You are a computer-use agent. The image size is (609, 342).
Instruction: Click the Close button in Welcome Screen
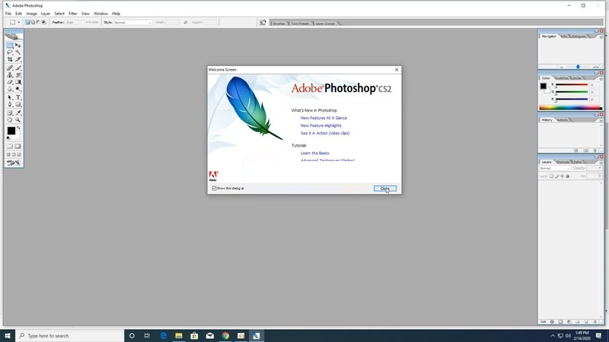pyautogui.click(x=385, y=188)
